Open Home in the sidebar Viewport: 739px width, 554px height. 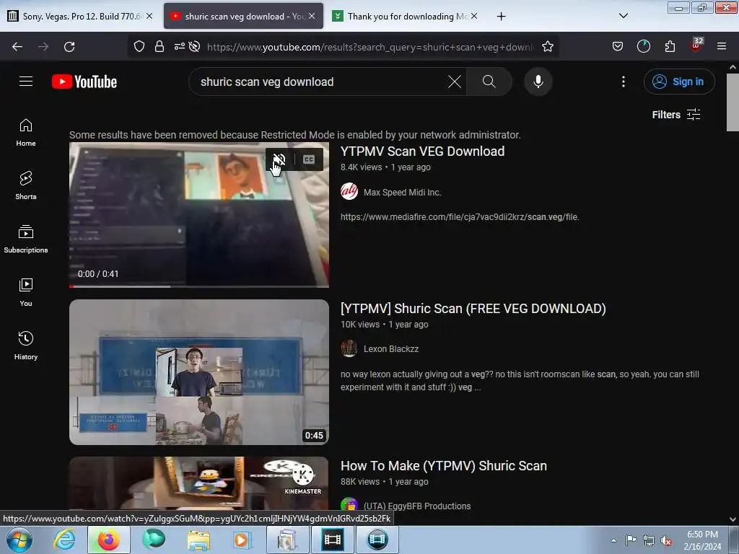26,133
